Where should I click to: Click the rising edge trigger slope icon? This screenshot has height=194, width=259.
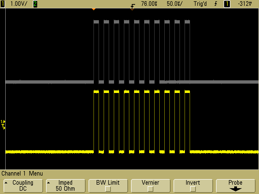tap(216, 4)
